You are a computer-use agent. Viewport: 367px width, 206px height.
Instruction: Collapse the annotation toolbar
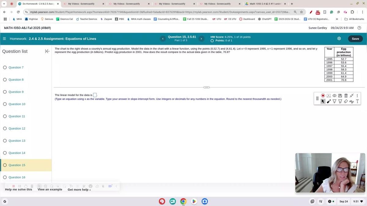(351, 95)
